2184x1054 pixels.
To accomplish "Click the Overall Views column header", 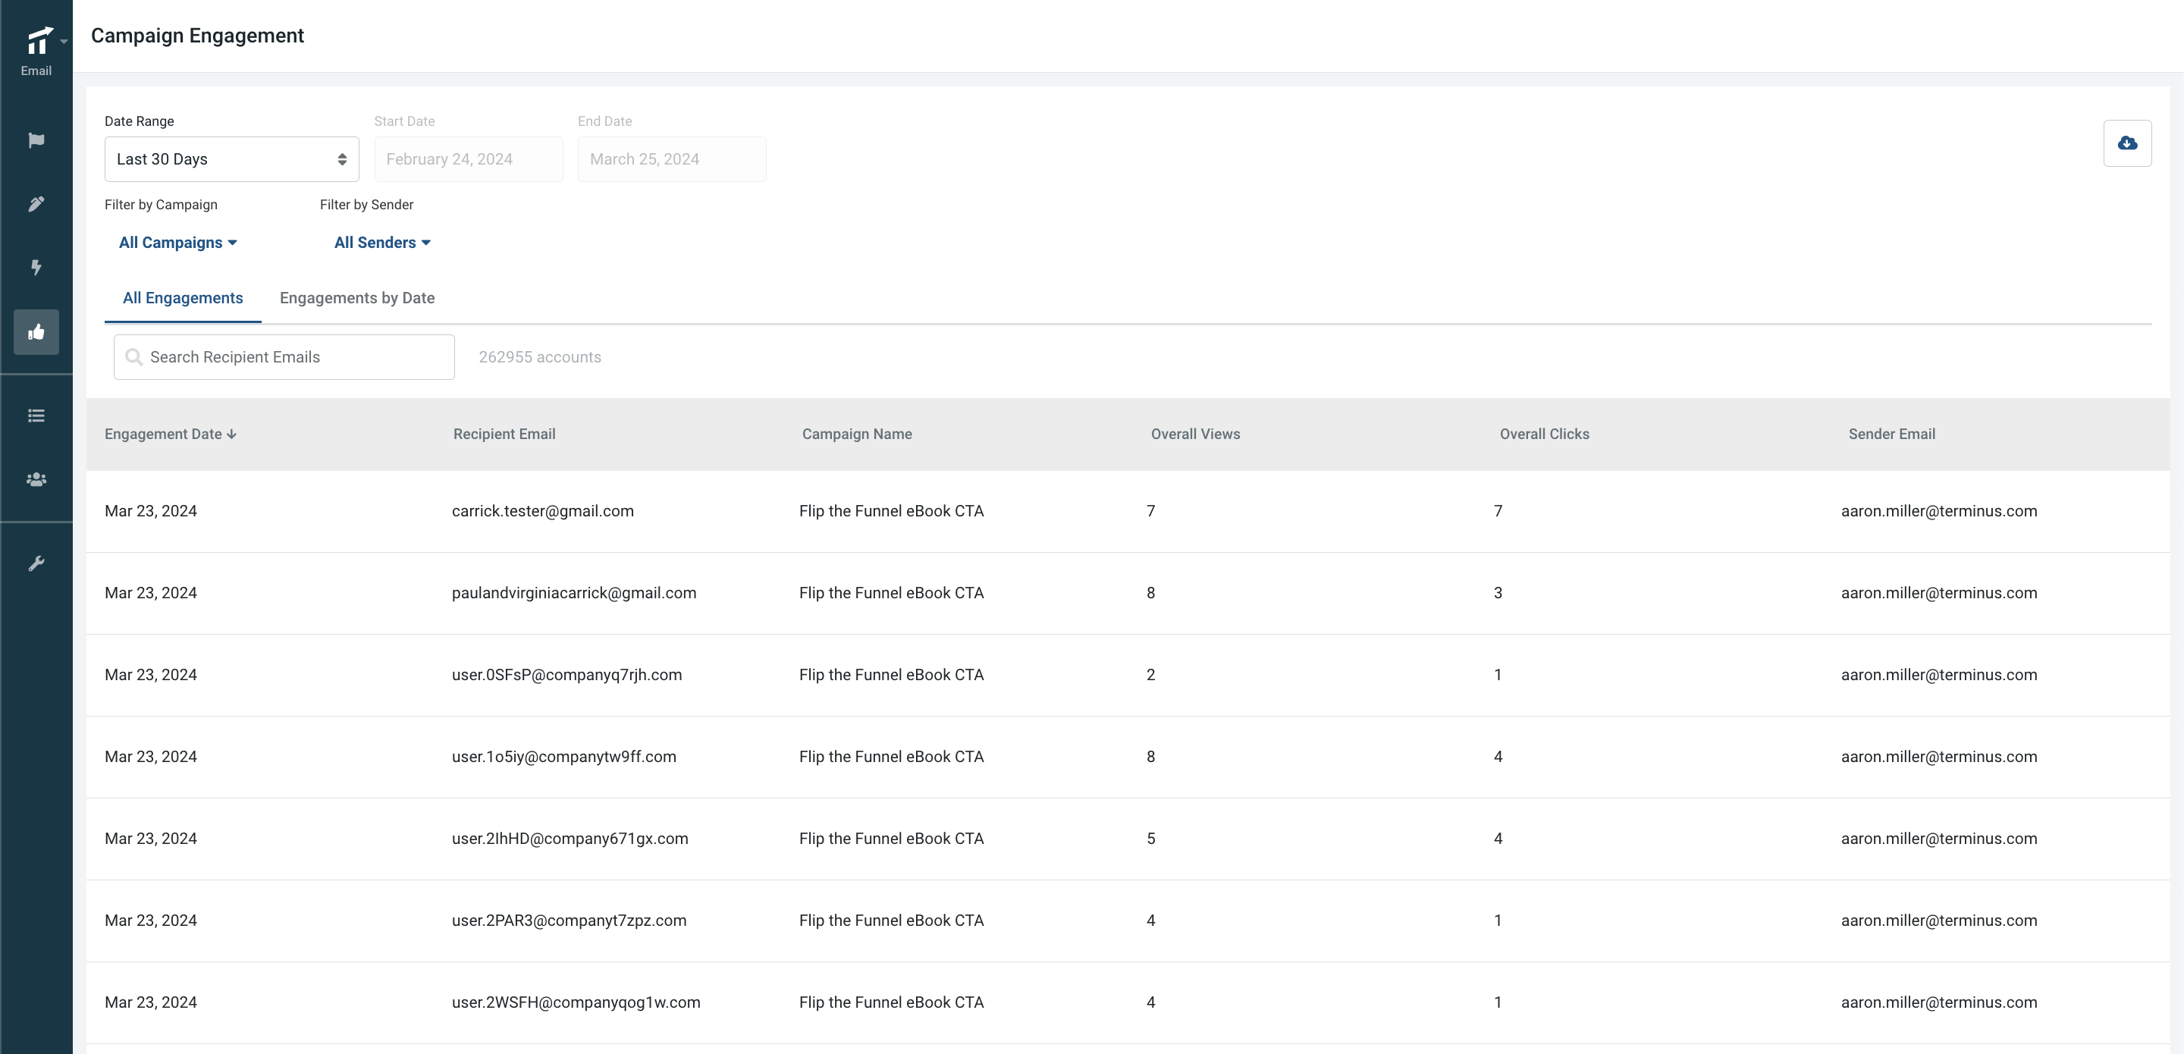I will coord(1195,434).
